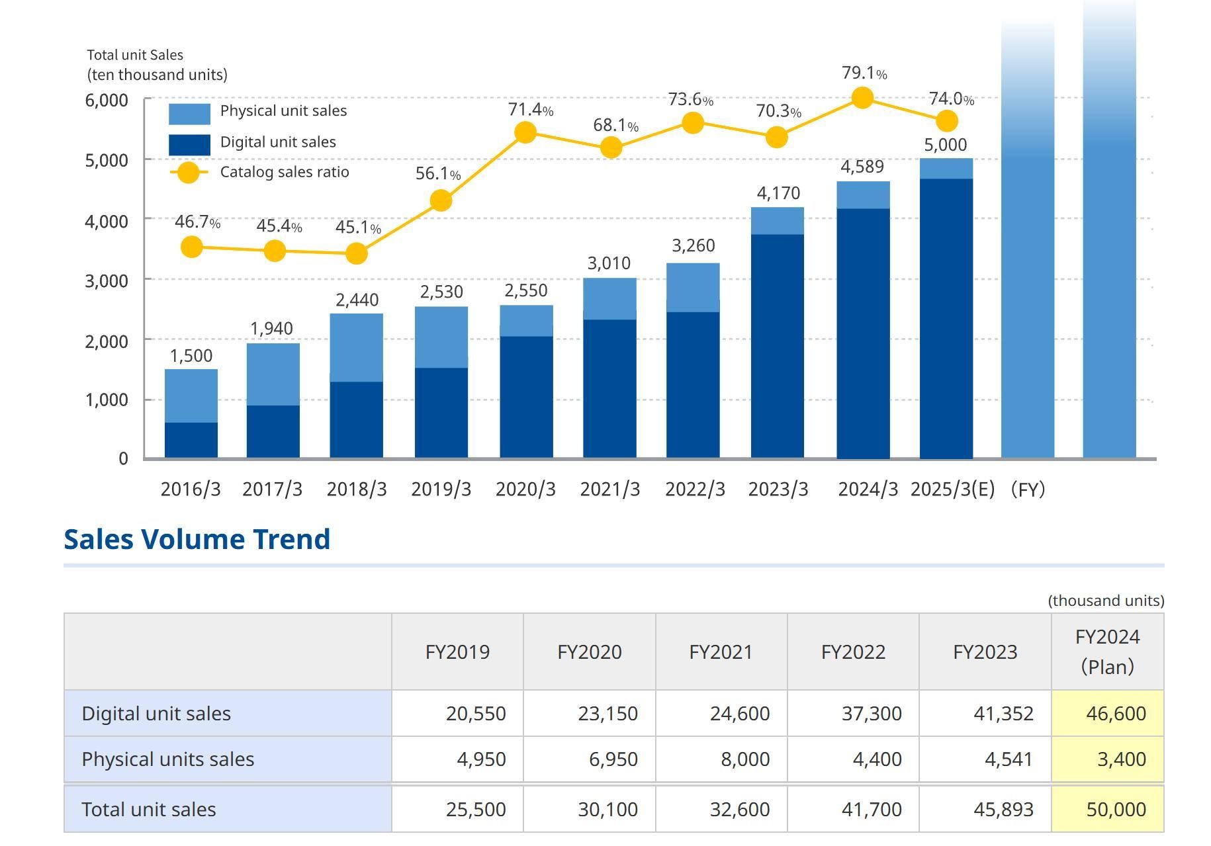Click the Physical unit sales legend swatch

point(189,113)
